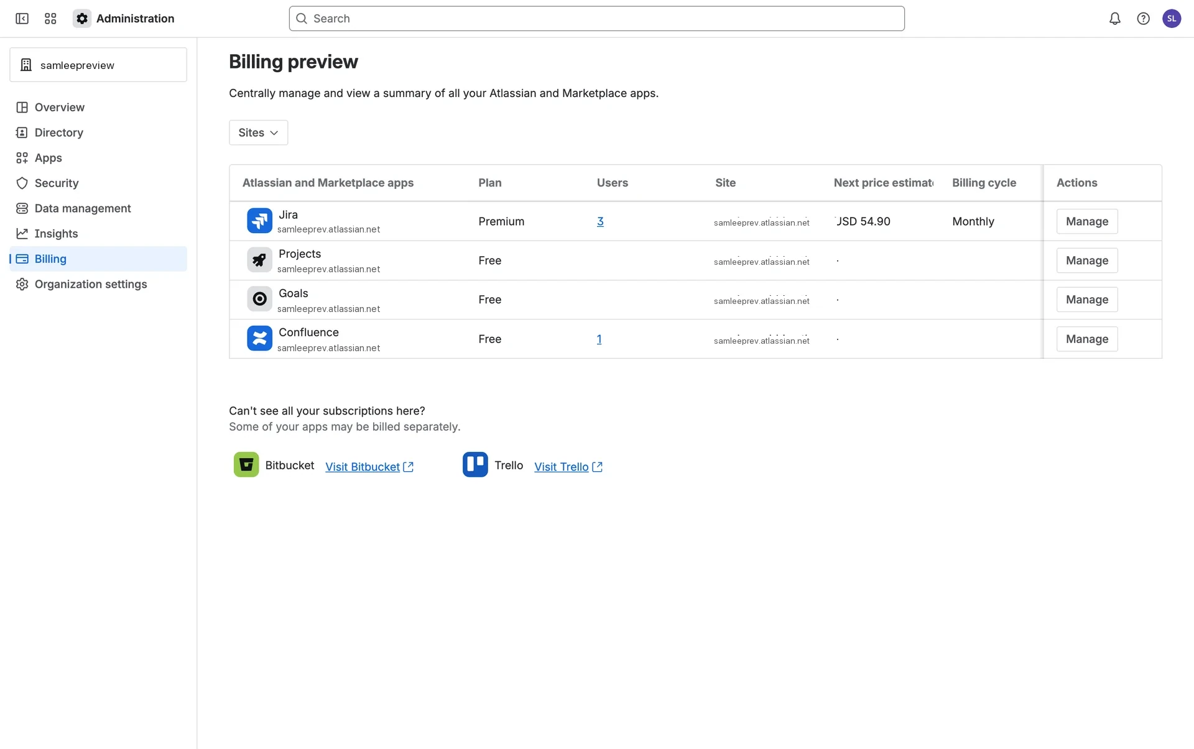Open Insights in the sidebar

pyautogui.click(x=98, y=234)
